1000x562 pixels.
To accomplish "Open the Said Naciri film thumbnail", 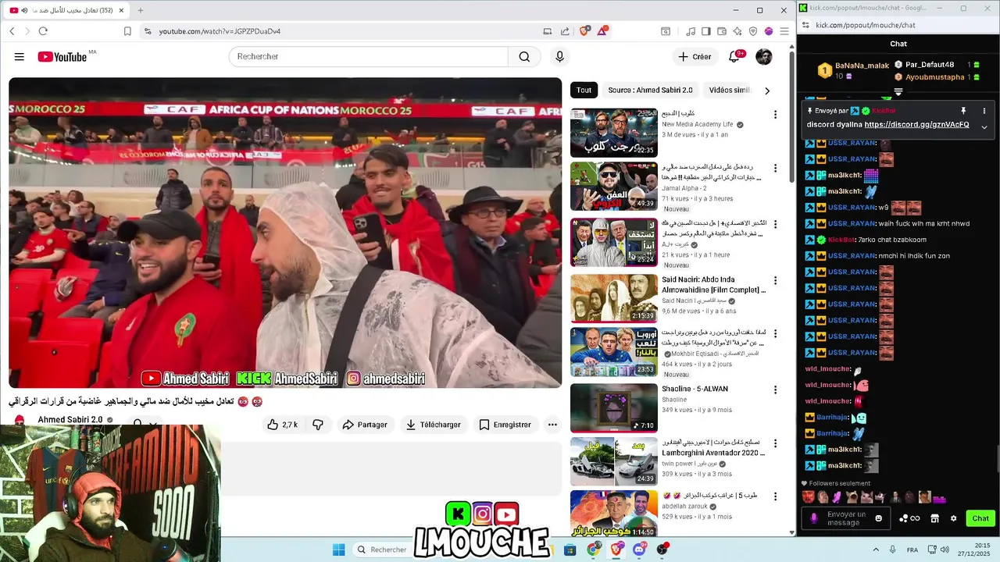I will 614,298.
